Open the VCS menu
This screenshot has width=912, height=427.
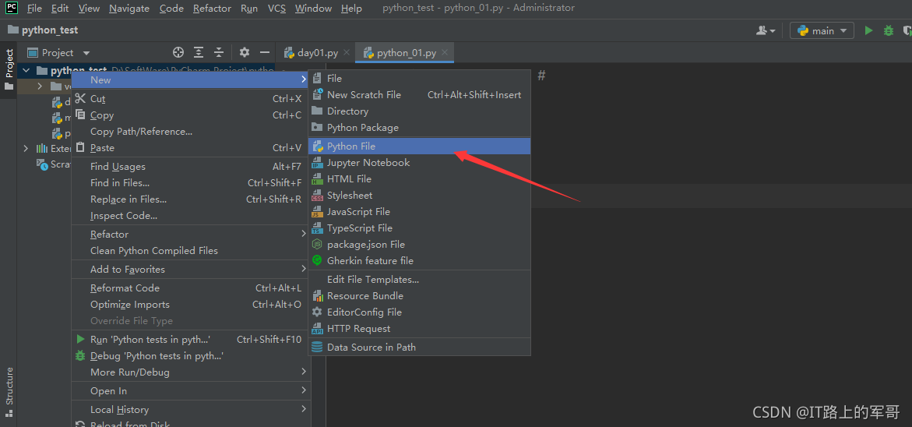click(276, 8)
